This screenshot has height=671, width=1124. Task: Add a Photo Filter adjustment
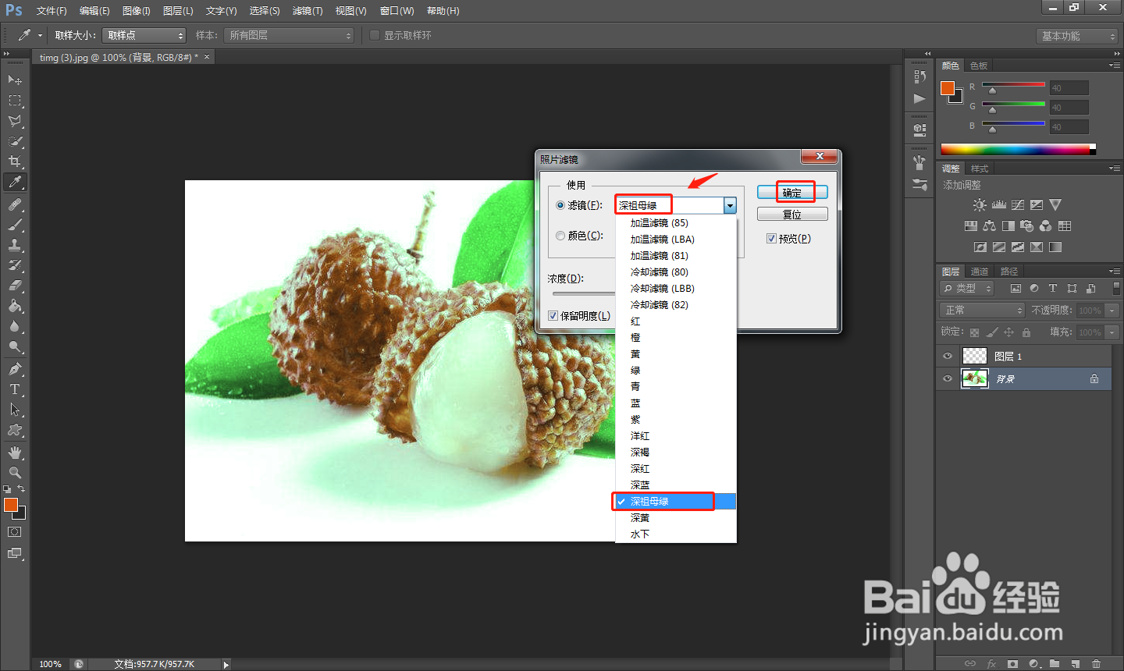pyautogui.click(x=1027, y=226)
